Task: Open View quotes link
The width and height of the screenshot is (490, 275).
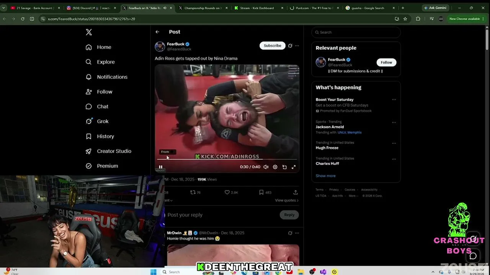Action: pyautogui.click(x=287, y=201)
